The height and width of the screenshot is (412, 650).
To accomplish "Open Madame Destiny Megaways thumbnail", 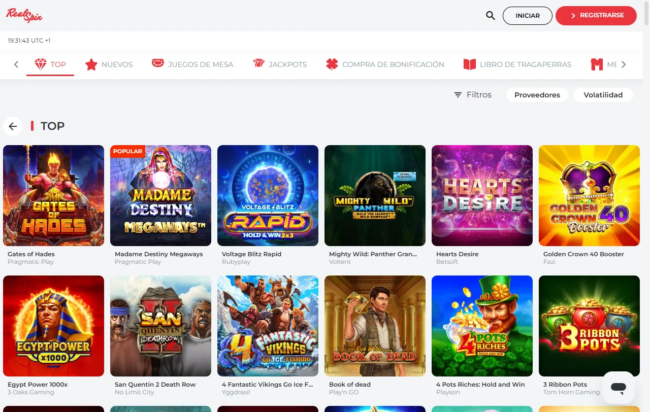I will coord(160,195).
